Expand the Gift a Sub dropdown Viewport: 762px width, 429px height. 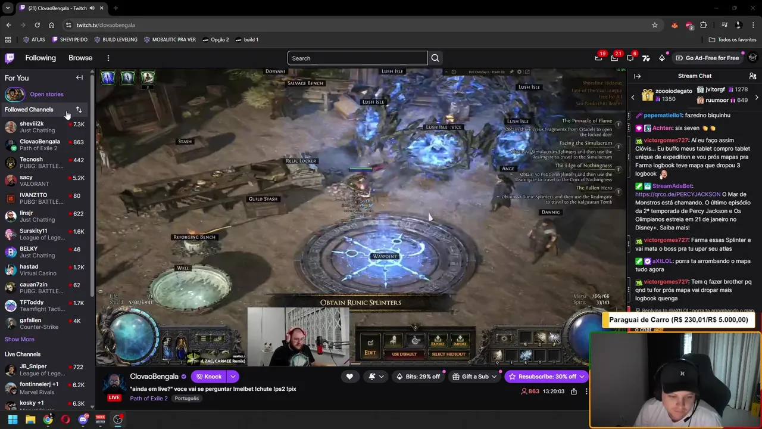coord(494,377)
